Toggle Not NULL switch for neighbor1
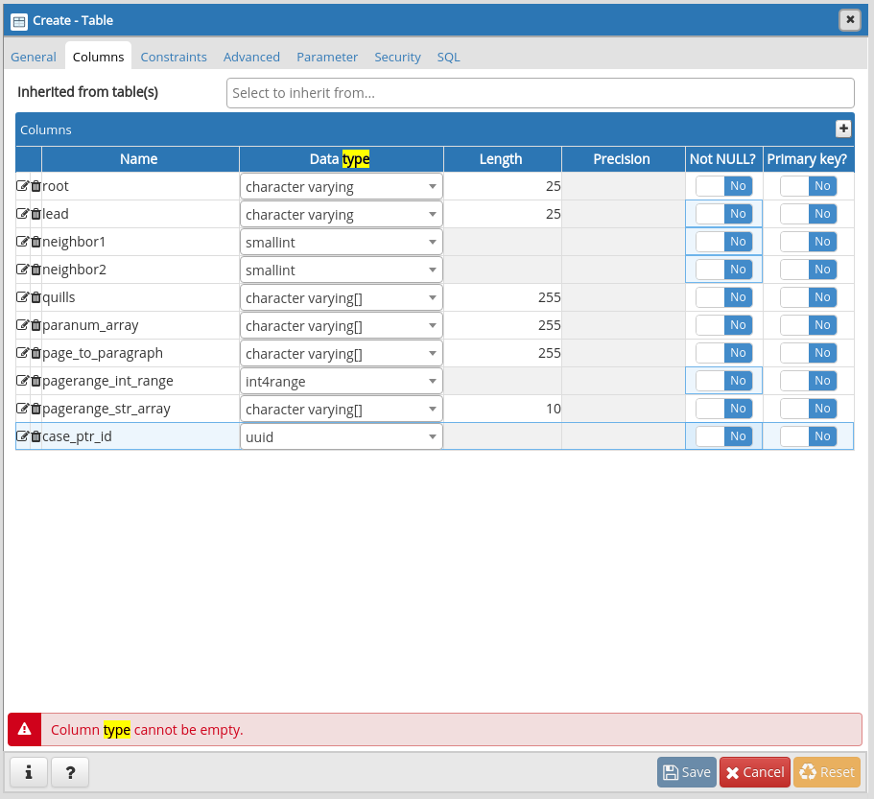874x799 pixels. [x=723, y=242]
